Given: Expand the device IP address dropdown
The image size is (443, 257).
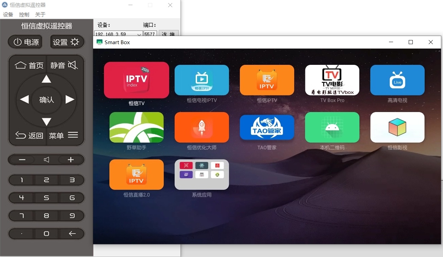Looking at the screenshot, I should pos(139,34).
